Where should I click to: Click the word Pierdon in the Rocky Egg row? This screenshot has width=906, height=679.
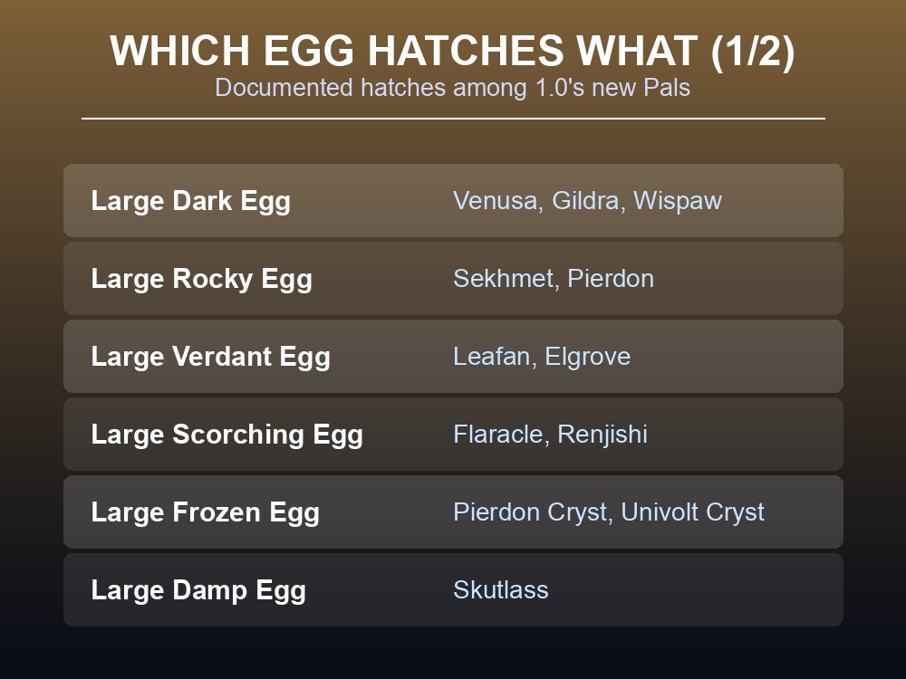pos(611,279)
